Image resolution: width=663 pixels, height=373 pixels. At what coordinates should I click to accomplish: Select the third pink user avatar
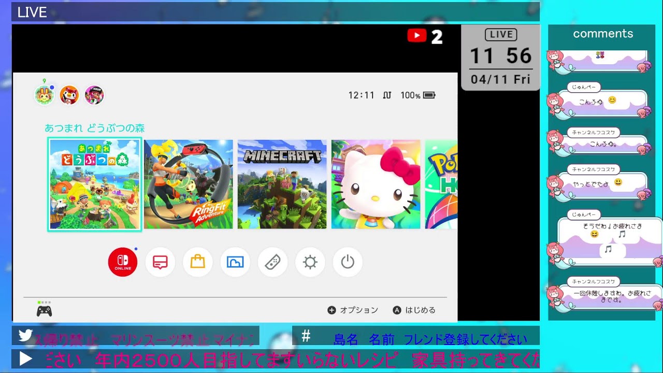click(x=94, y=95)
